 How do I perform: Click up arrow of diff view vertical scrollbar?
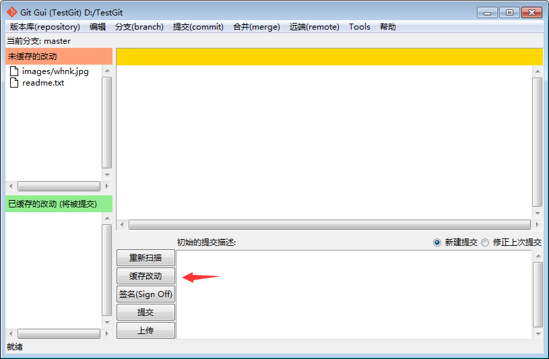538,71
